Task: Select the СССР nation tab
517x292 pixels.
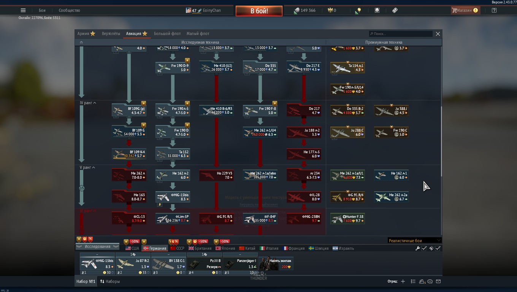Action: coord(178,248)
